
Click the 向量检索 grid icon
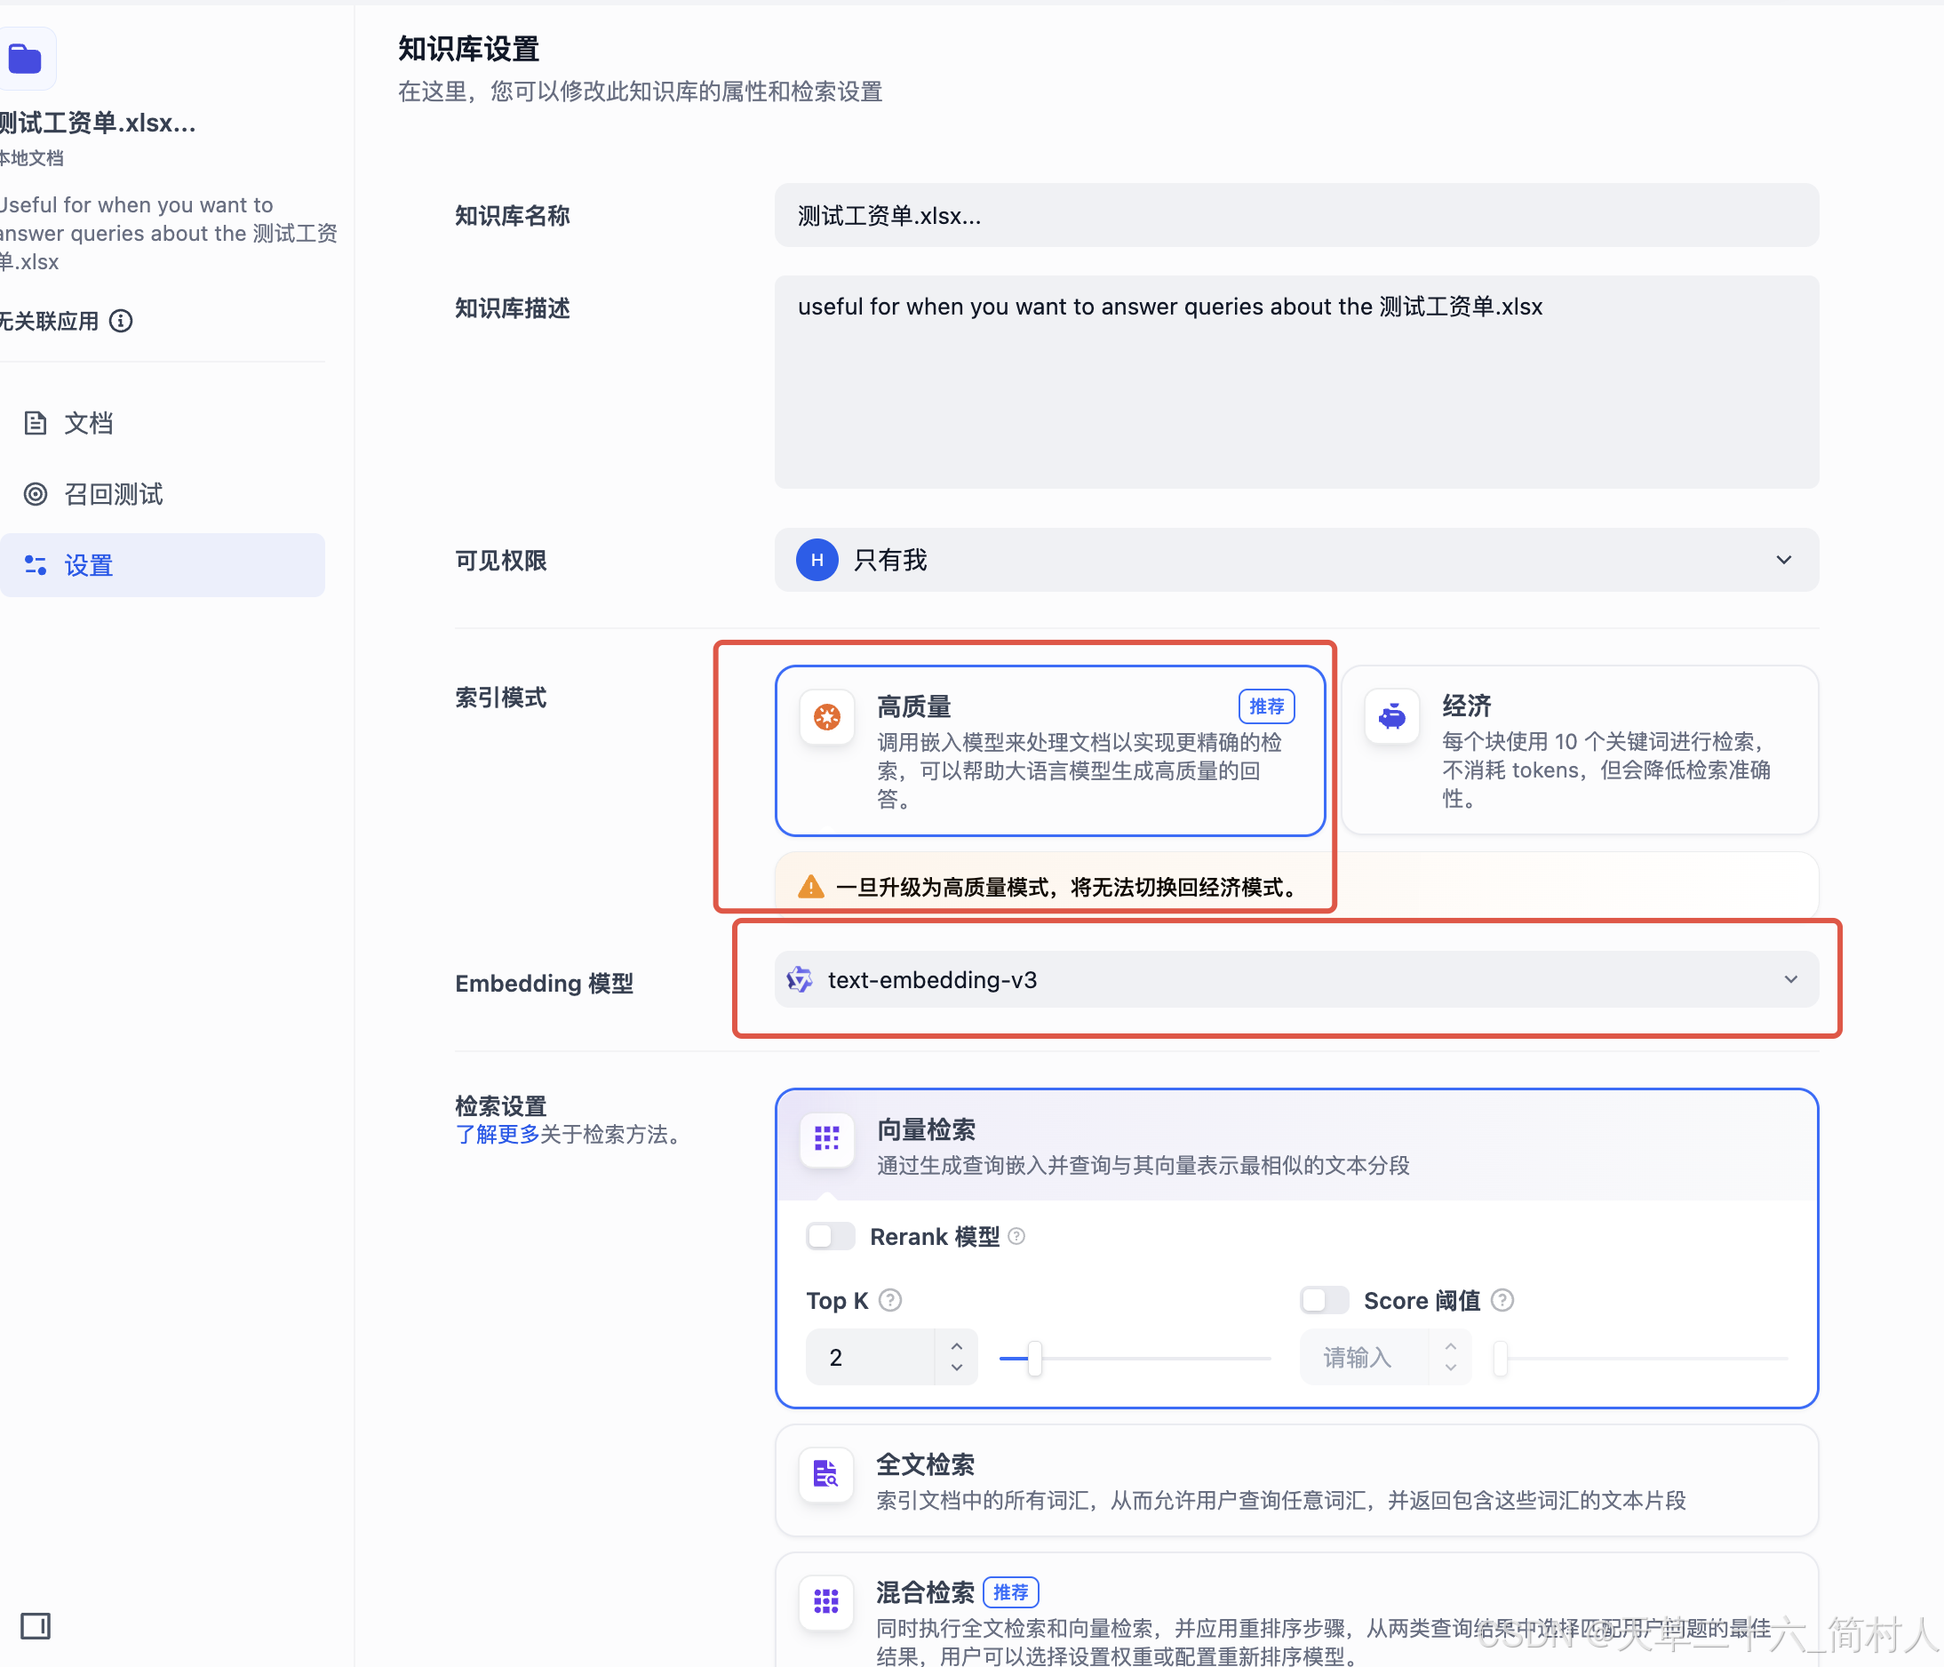825,1139
